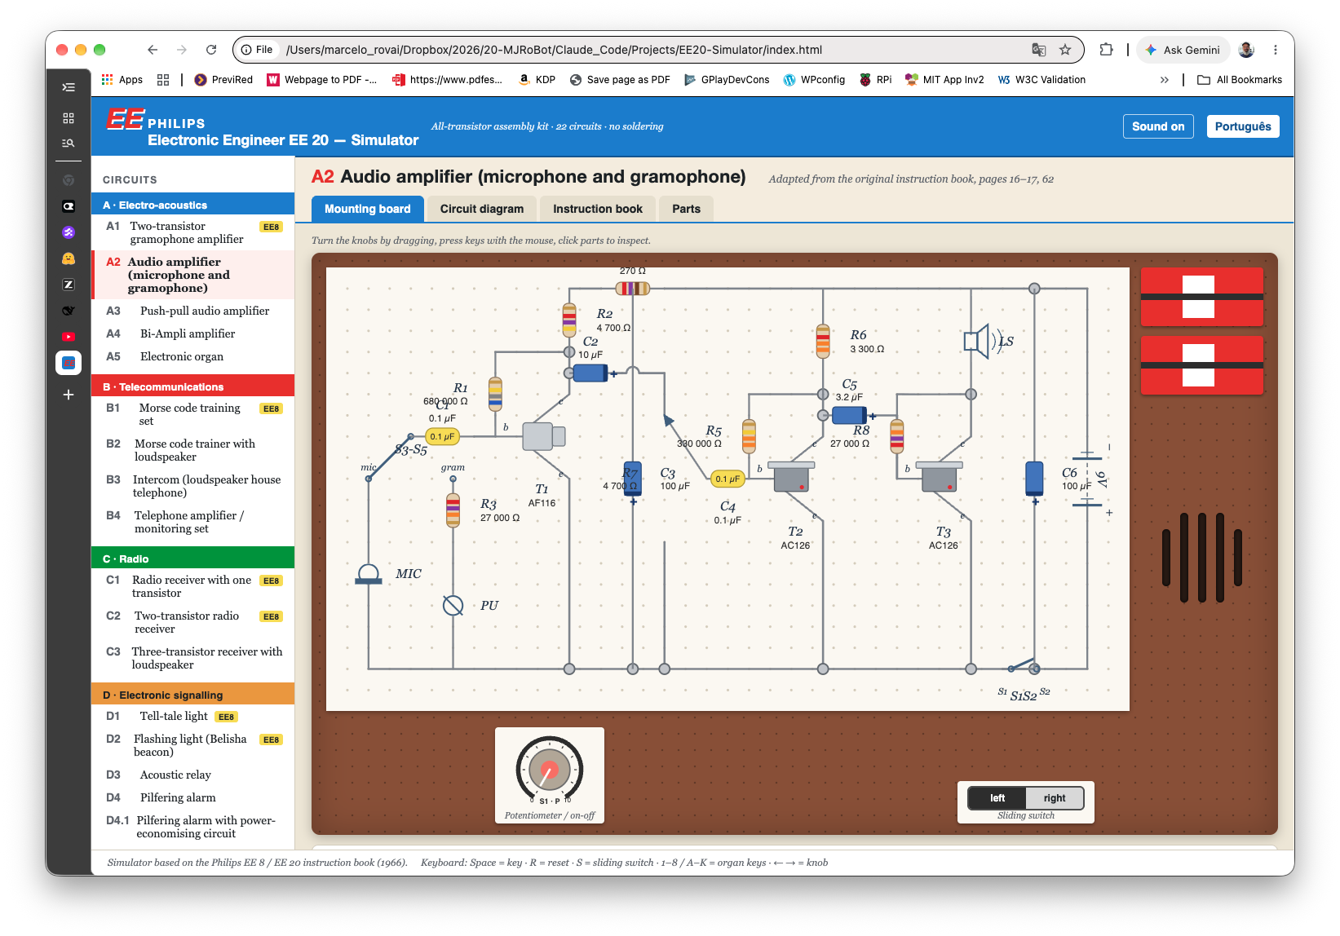Switch language with the Português button
The image size is (1340, 936).
point(1243,126)
